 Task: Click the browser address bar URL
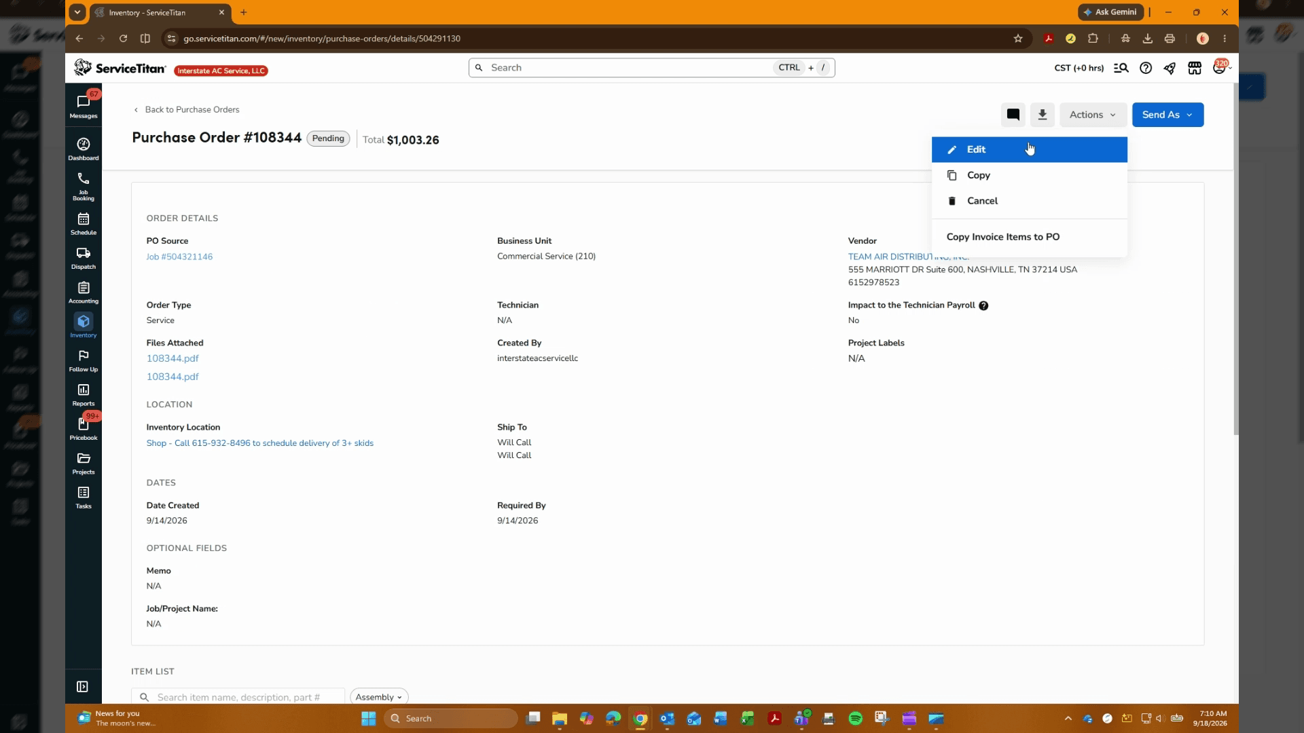click(322, 39)
